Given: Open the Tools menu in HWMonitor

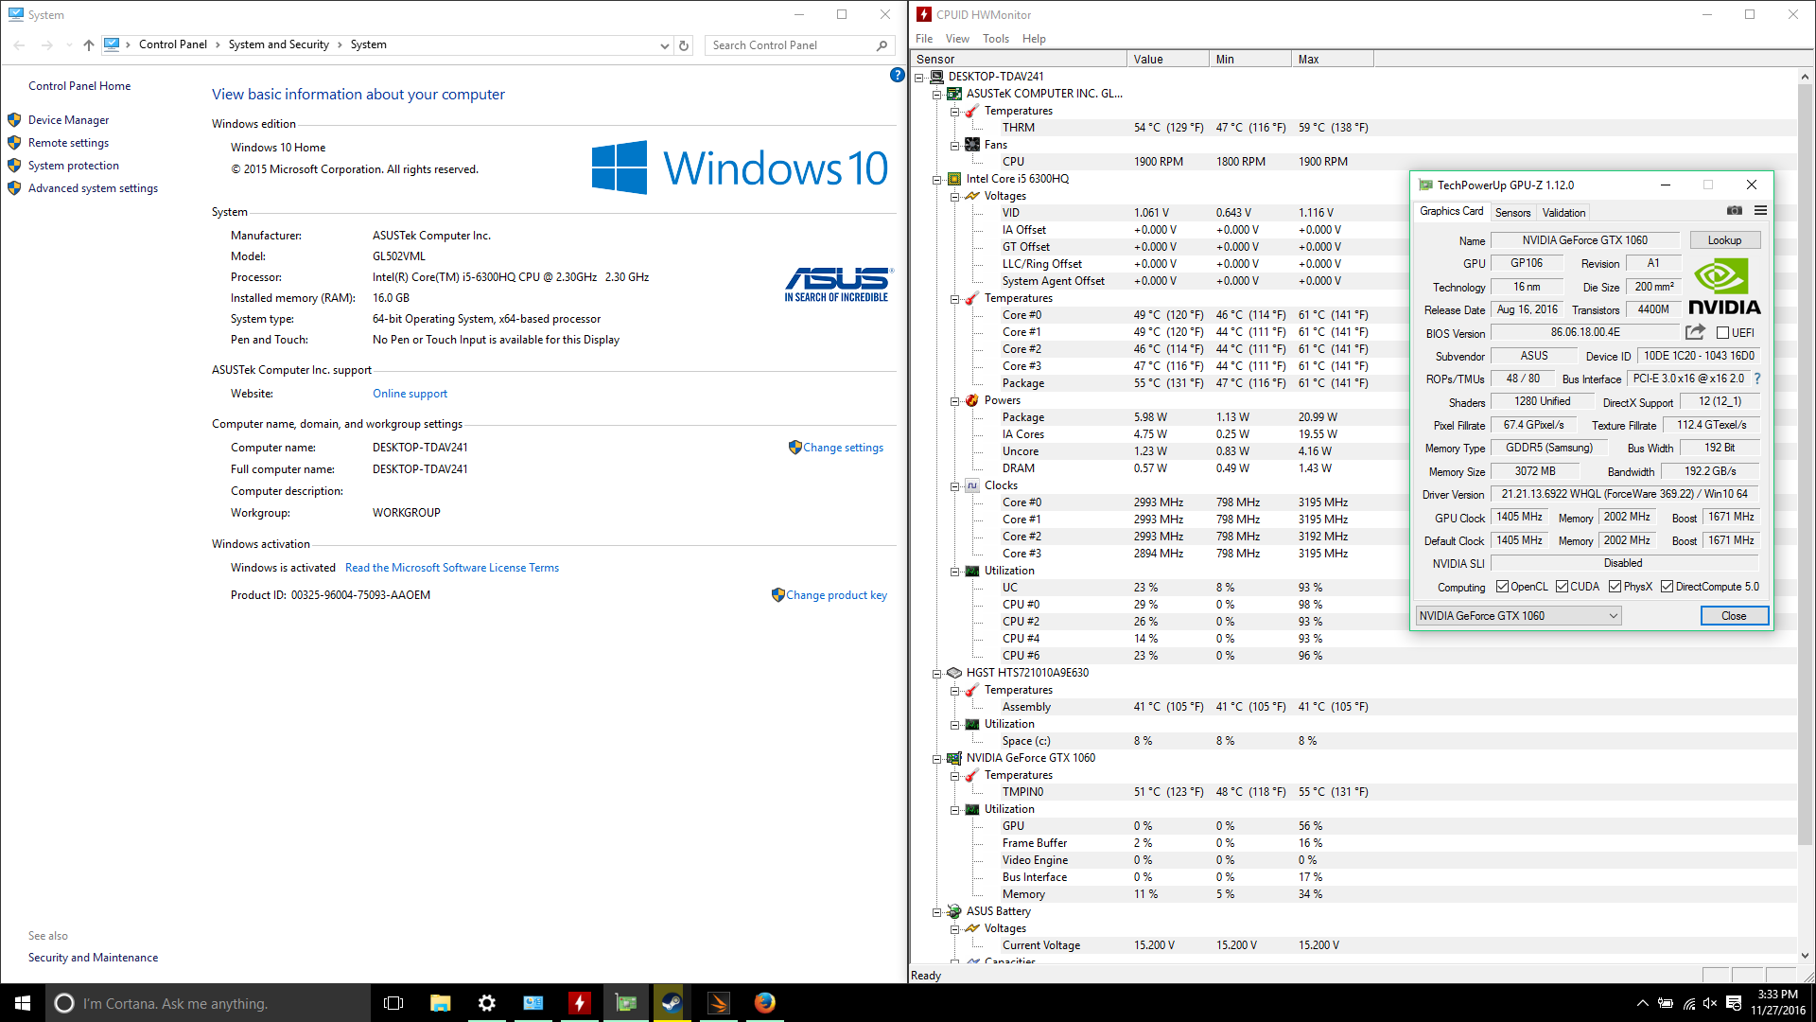Looking at the screenshot, I should (x=995, y=39).
